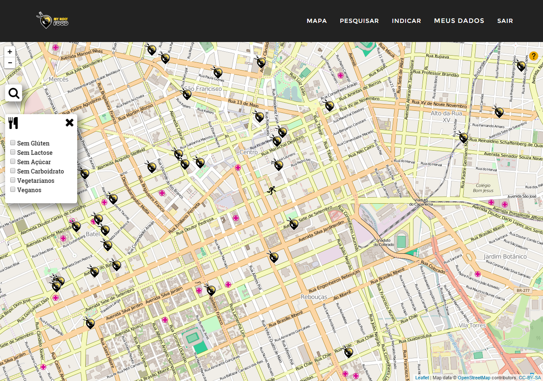Close the food filter panel
The image size is (543, 381).
pos(70,123)
